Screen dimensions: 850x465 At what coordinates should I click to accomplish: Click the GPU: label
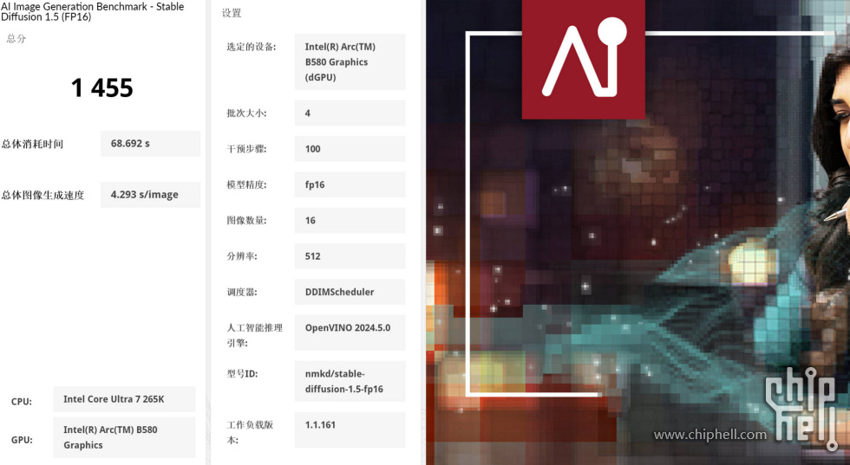point(22,440)
